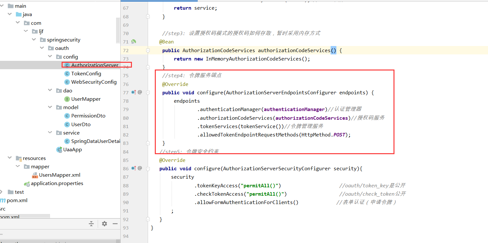488x243 pixels.
Task: Collapse the config package chevron
Action: [50, 57]
